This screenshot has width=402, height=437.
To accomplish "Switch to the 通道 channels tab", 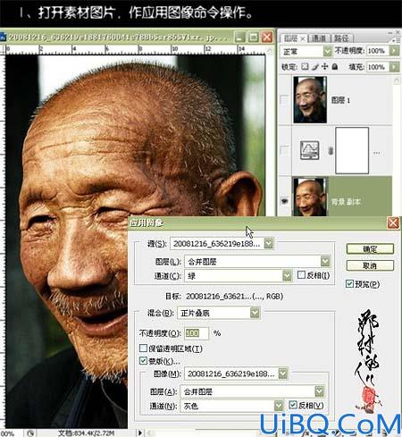I will pyautogui.click(x=319, y=38).
